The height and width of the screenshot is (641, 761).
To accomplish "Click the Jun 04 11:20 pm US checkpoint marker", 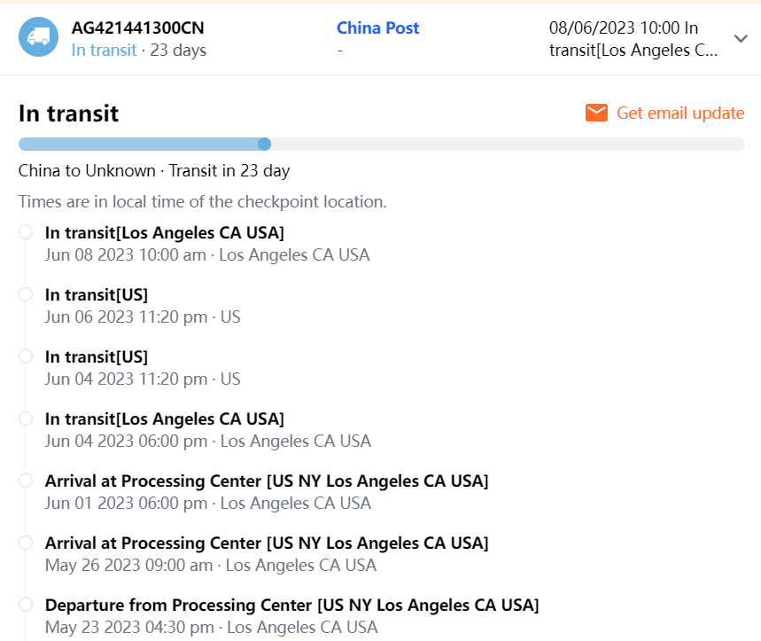I will [x=26, y=356].
